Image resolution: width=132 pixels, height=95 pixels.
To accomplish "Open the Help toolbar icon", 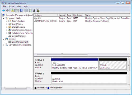I will (x=21, y=11).
